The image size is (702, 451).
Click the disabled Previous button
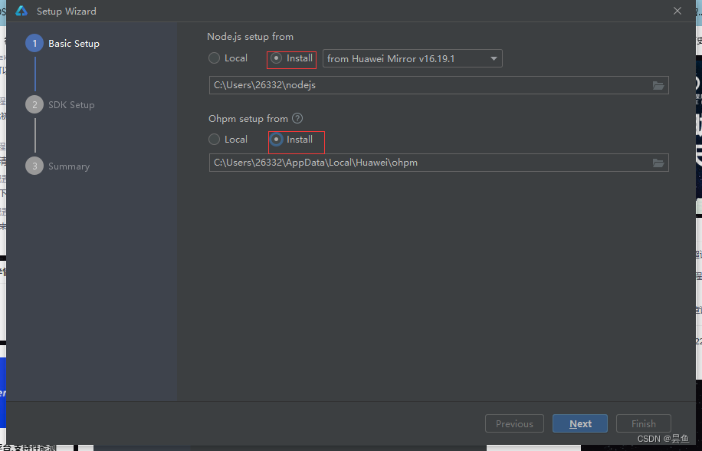(x=514, y=423)
